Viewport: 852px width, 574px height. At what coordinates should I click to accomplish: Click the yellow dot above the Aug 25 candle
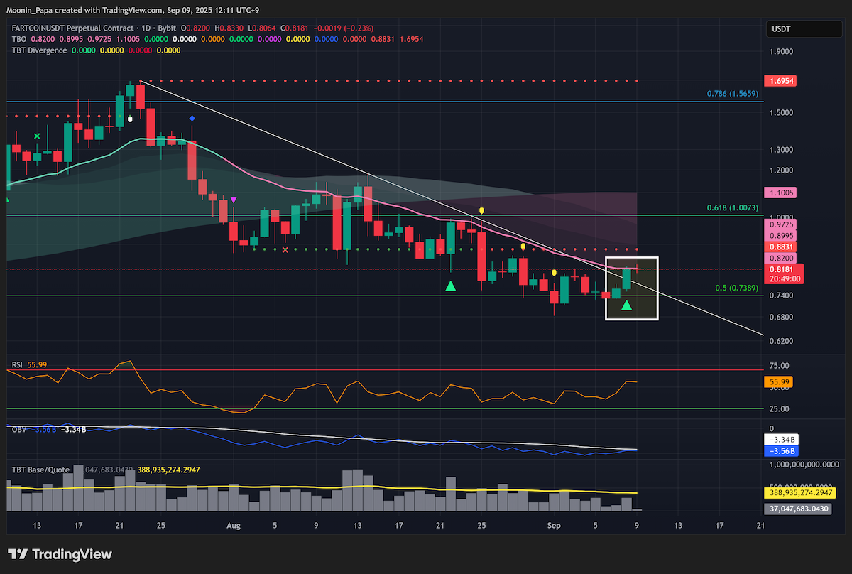(481, 211)
